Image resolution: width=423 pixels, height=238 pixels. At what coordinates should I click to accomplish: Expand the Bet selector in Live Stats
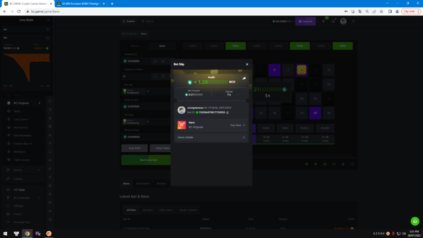click(x=48, y=30)
